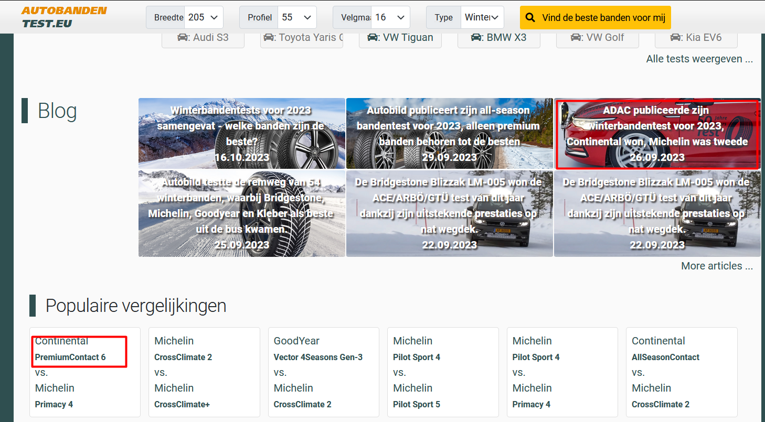Click date '29.09.2023' on Autobild all-season article
The image size is (765, 422).
point(450,157)
